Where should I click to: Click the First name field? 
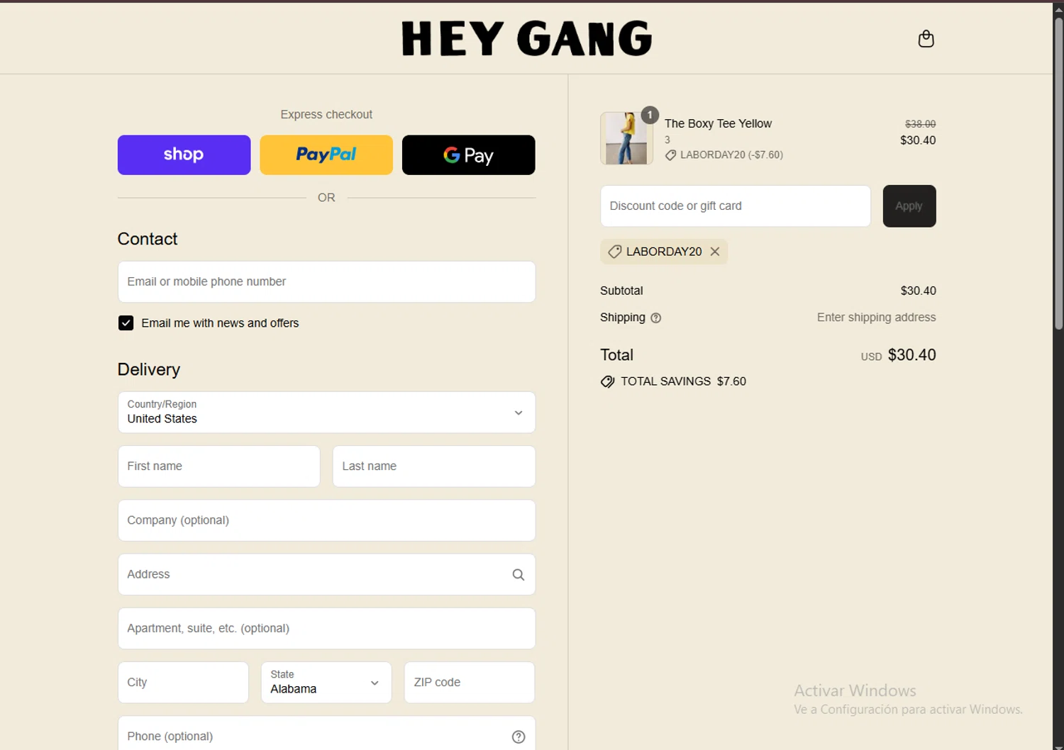point(219,466)
